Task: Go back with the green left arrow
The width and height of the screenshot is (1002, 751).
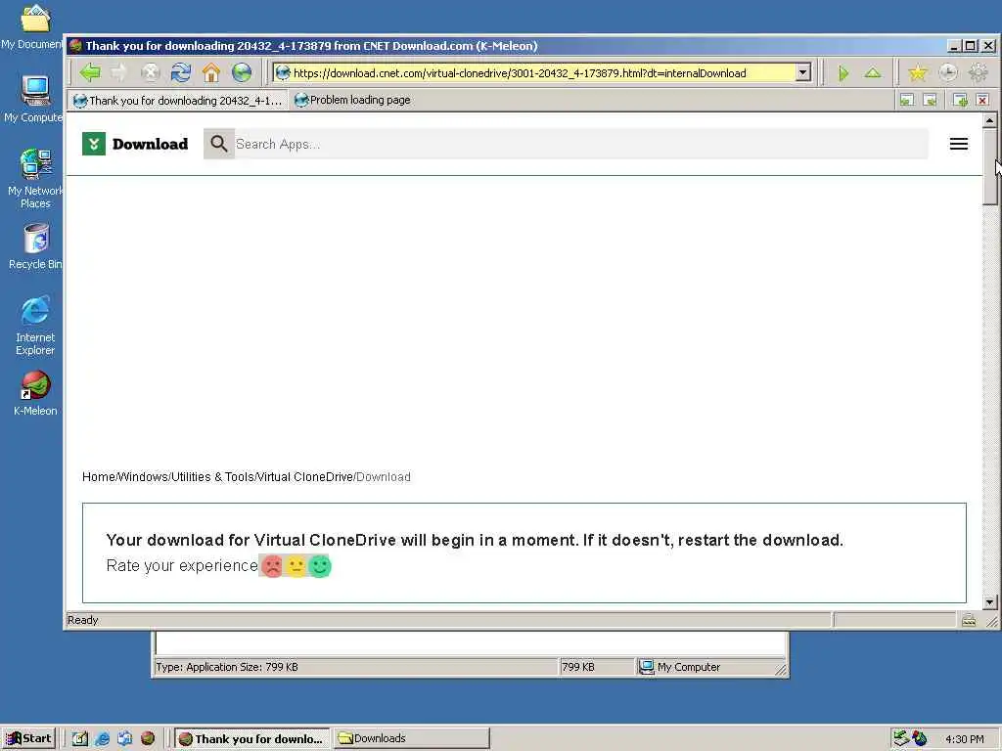Action: pyautogui.click(x=90, y=72)
